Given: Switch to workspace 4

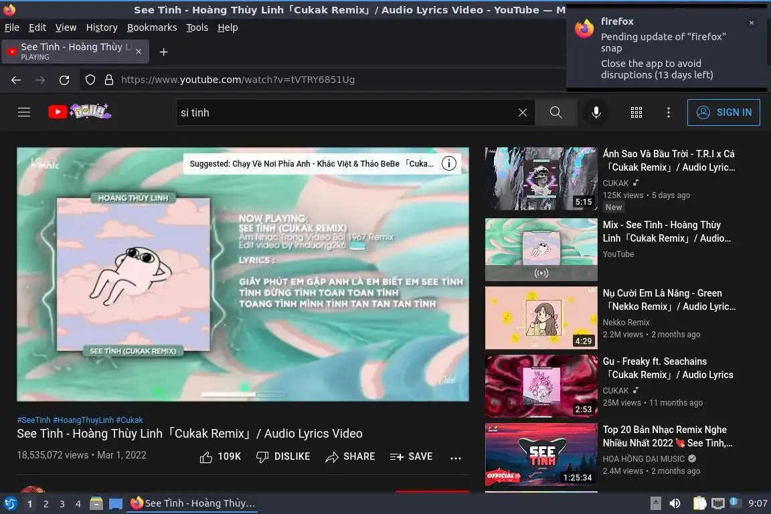Looking at the screenshot, I should (x=78, y=504).
